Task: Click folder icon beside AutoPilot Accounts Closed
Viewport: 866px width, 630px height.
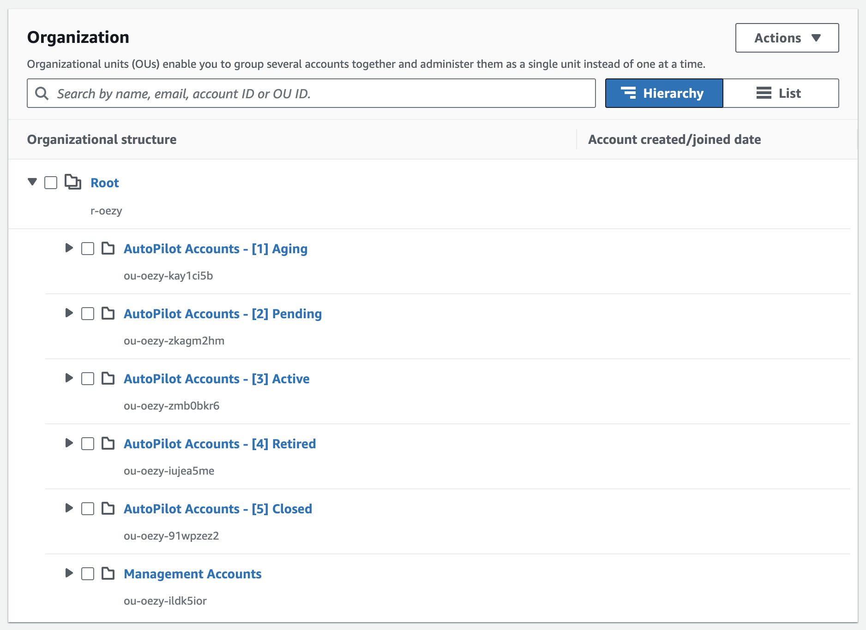Action: click(108, 508)
